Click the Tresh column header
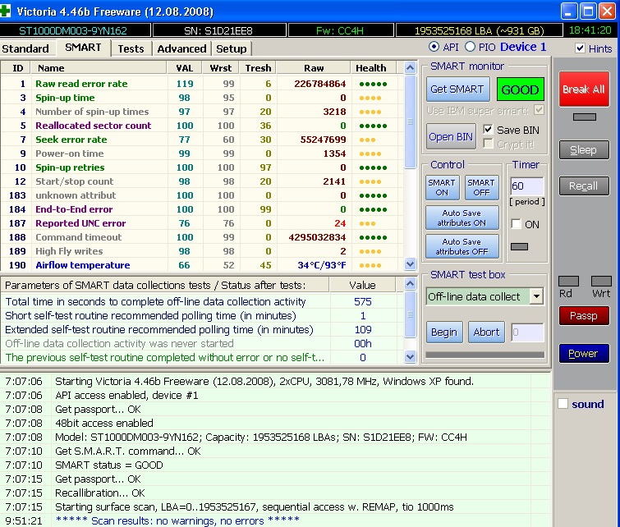Viewport: 620px width, 527px height. 258,68
